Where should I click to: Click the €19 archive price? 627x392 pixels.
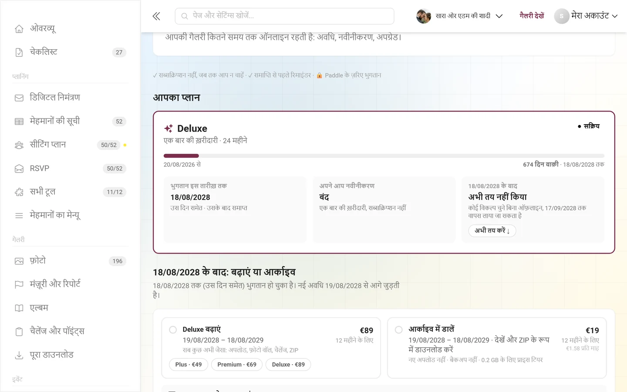point(592,331)
